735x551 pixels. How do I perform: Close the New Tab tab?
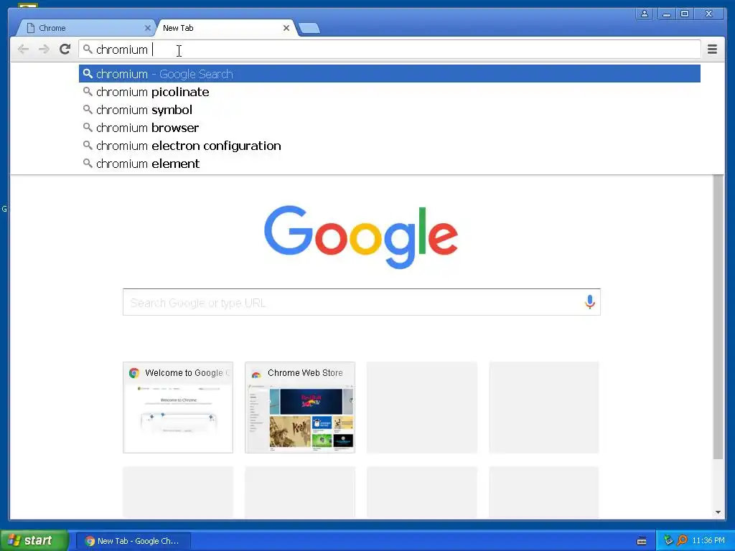(286, 28)
